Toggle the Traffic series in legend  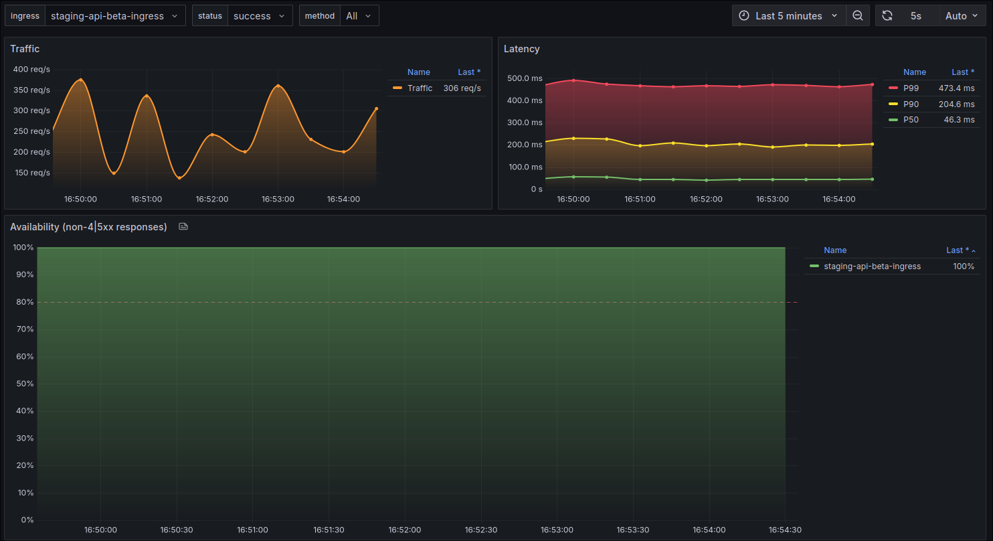pyautogui.click(x=420, y=88)
